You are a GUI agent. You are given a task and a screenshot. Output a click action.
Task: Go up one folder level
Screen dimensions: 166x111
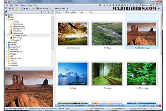[16, 9]
